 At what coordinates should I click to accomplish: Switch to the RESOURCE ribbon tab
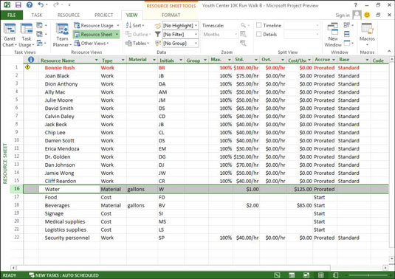click(x=68, y=15)
